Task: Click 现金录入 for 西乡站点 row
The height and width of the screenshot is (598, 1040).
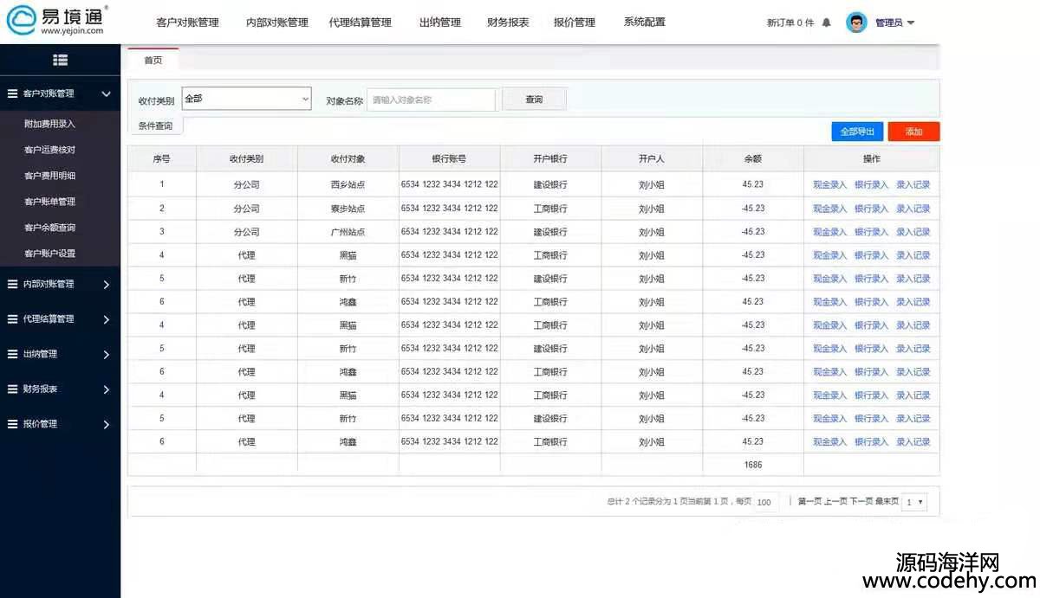Action: 829,184
